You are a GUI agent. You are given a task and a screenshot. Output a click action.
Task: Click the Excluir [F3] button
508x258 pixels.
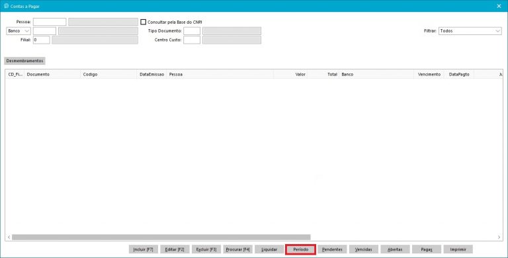[206, 249]
